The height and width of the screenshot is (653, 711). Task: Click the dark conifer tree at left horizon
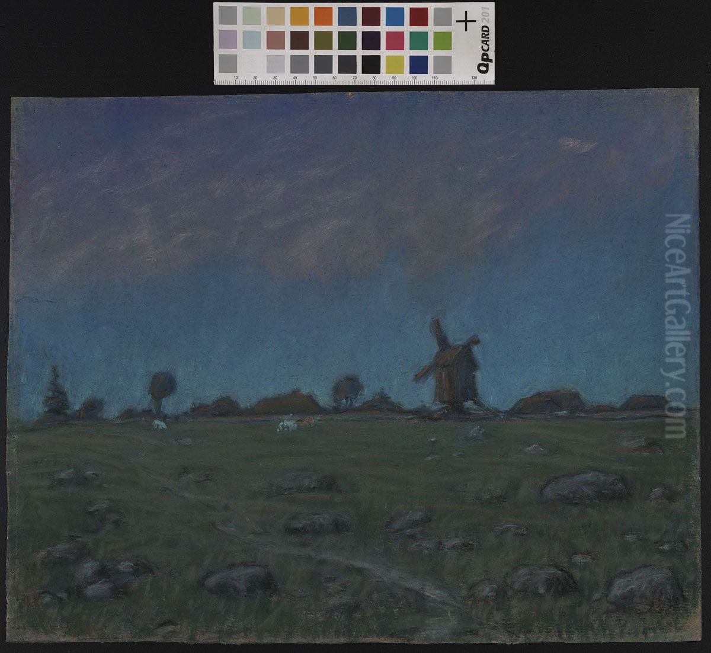click(56, 392)
